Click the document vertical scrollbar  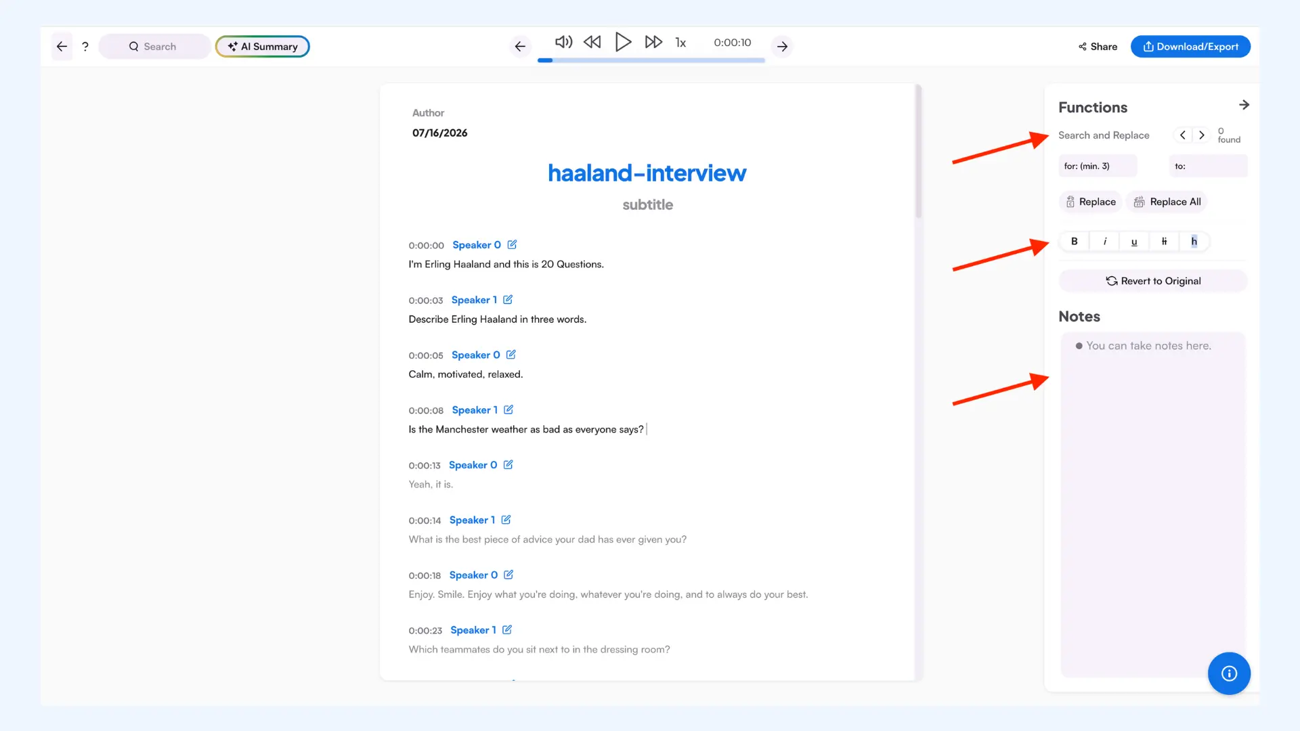918,151
